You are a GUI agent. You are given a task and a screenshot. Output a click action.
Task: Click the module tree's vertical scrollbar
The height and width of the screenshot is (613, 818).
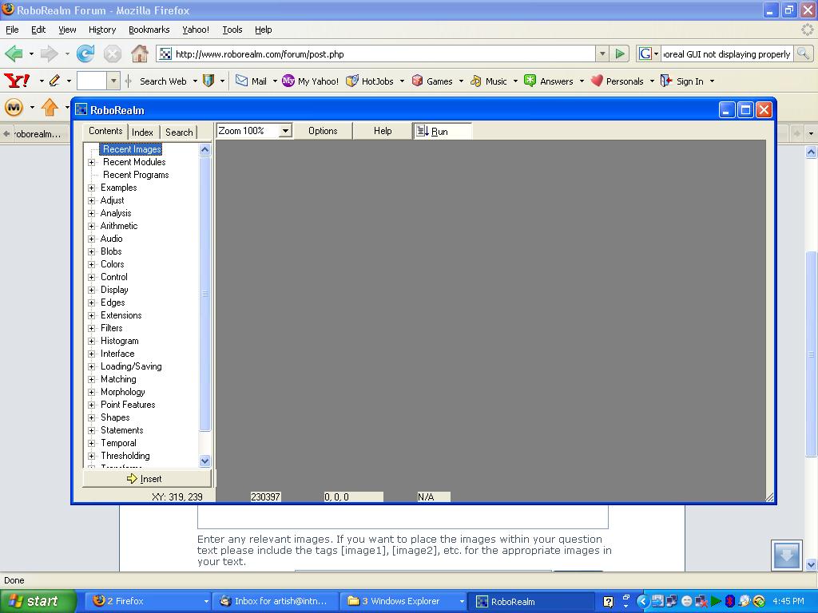[204, 295]
